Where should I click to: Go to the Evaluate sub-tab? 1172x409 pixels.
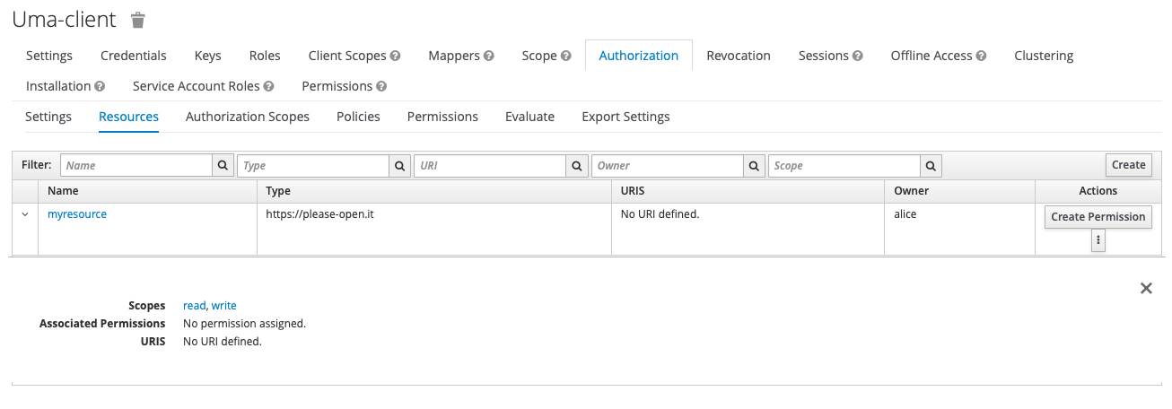click(529, 117)
